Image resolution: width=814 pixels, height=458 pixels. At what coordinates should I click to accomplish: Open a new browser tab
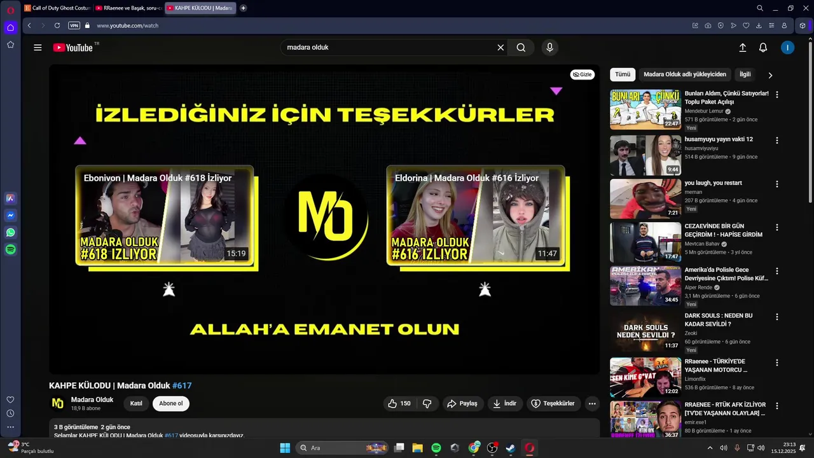243,8
